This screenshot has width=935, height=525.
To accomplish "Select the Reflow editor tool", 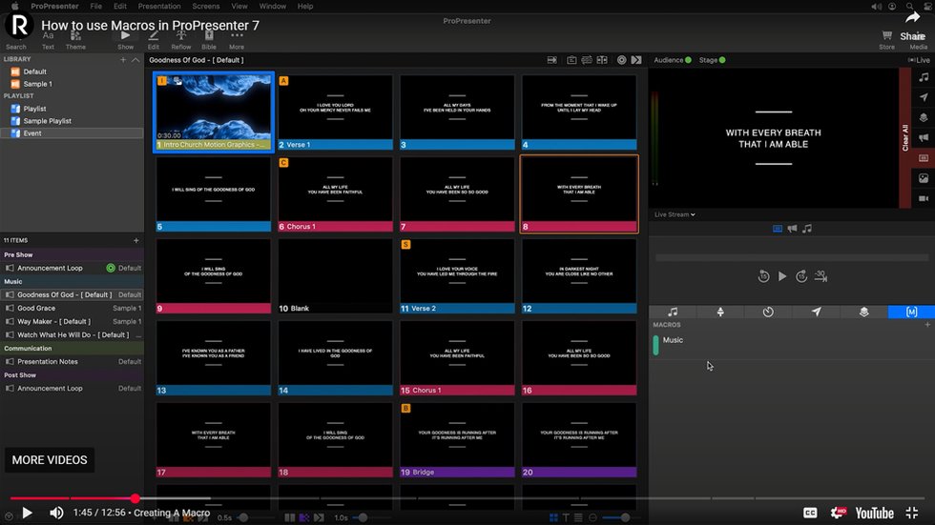I will [x=180, y=40].
